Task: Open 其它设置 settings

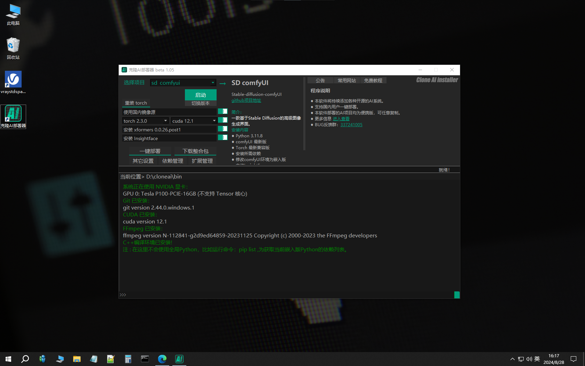Action: 143,161
